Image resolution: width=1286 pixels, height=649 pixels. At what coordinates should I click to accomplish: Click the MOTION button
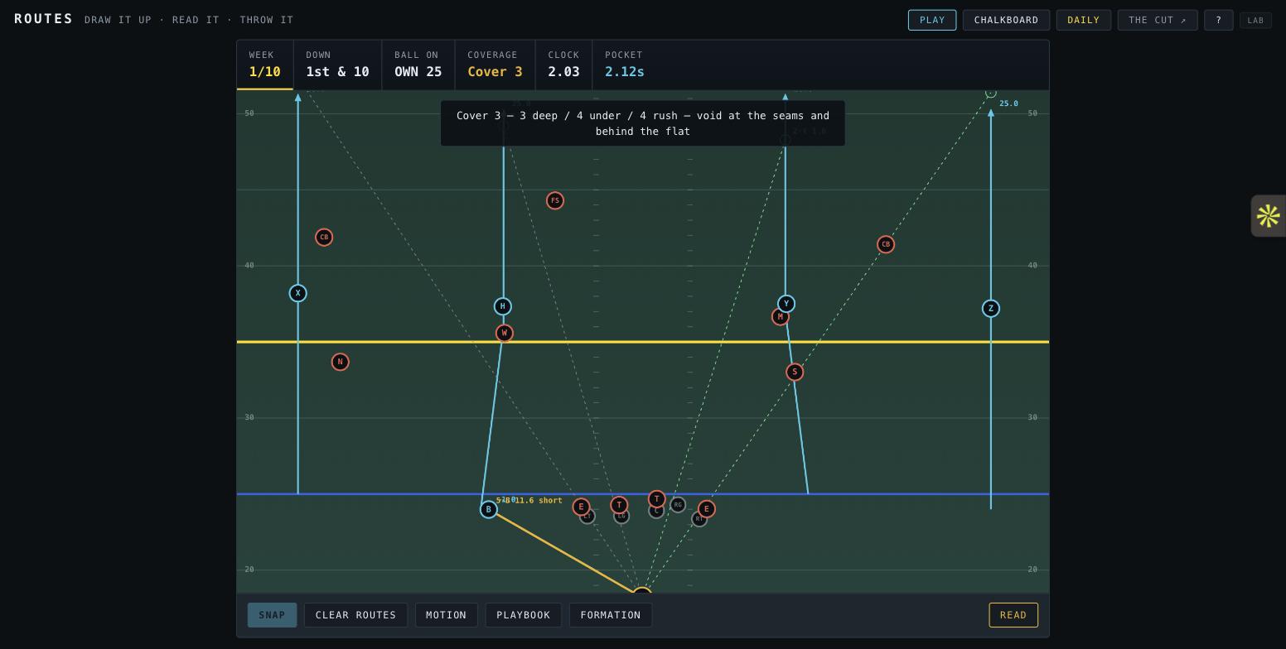pyautogui.click(x=446, y=615)
